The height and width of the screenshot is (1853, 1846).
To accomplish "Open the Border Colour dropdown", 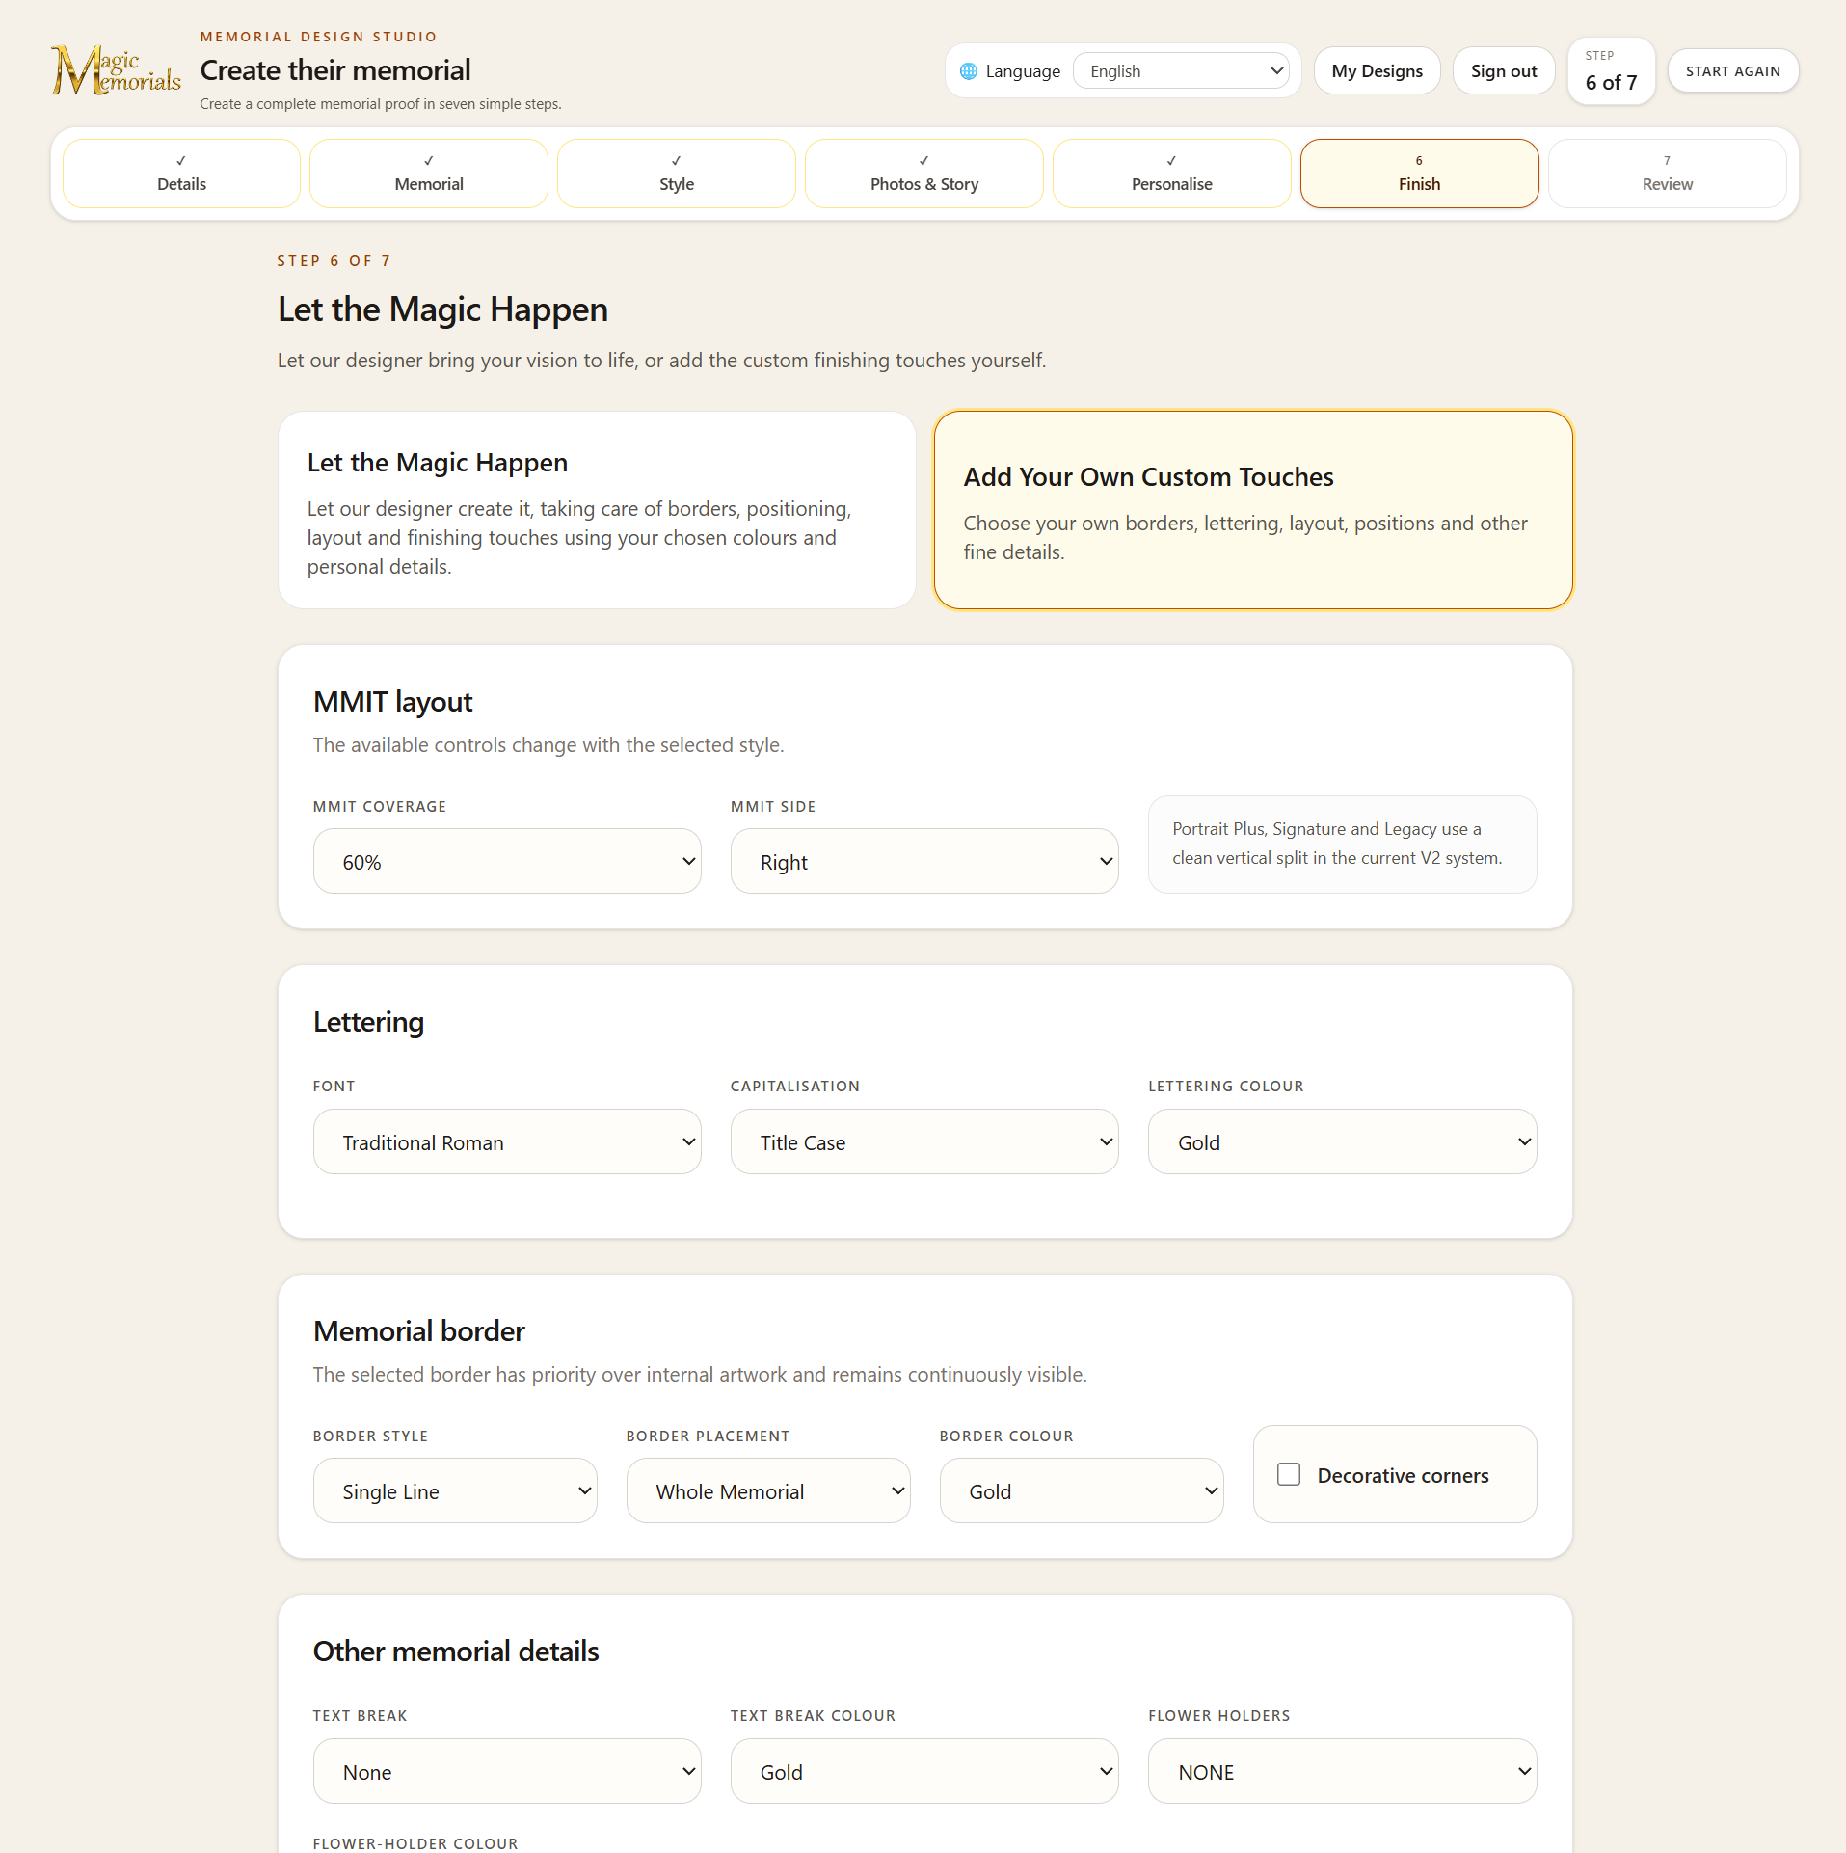I will tap(1082, 1490).
